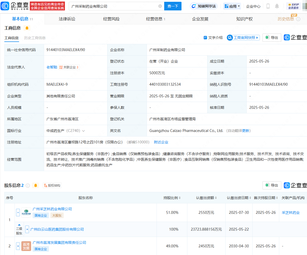Click the 更新 translation link
Viewport: 307px width, 255px height.
point(246,131)
